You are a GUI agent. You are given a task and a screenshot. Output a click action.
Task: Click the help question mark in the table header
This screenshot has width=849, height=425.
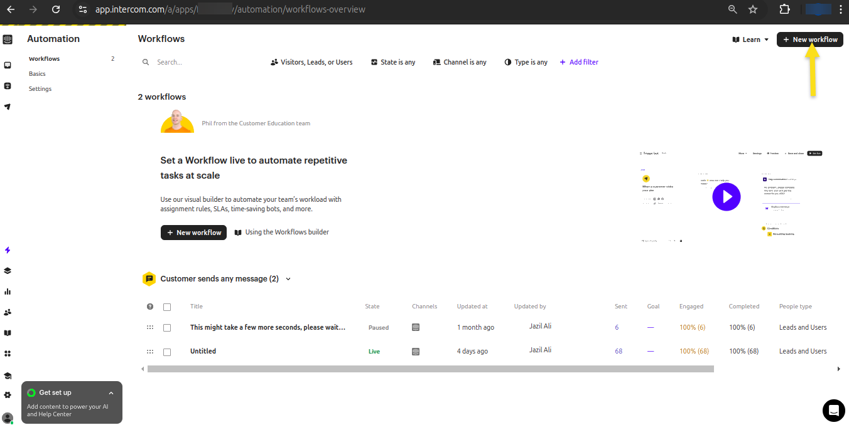point(150,307)
